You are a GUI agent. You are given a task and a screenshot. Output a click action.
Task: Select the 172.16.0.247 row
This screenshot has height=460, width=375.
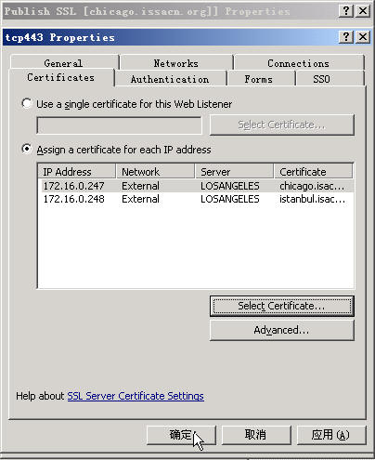[196, 186]
